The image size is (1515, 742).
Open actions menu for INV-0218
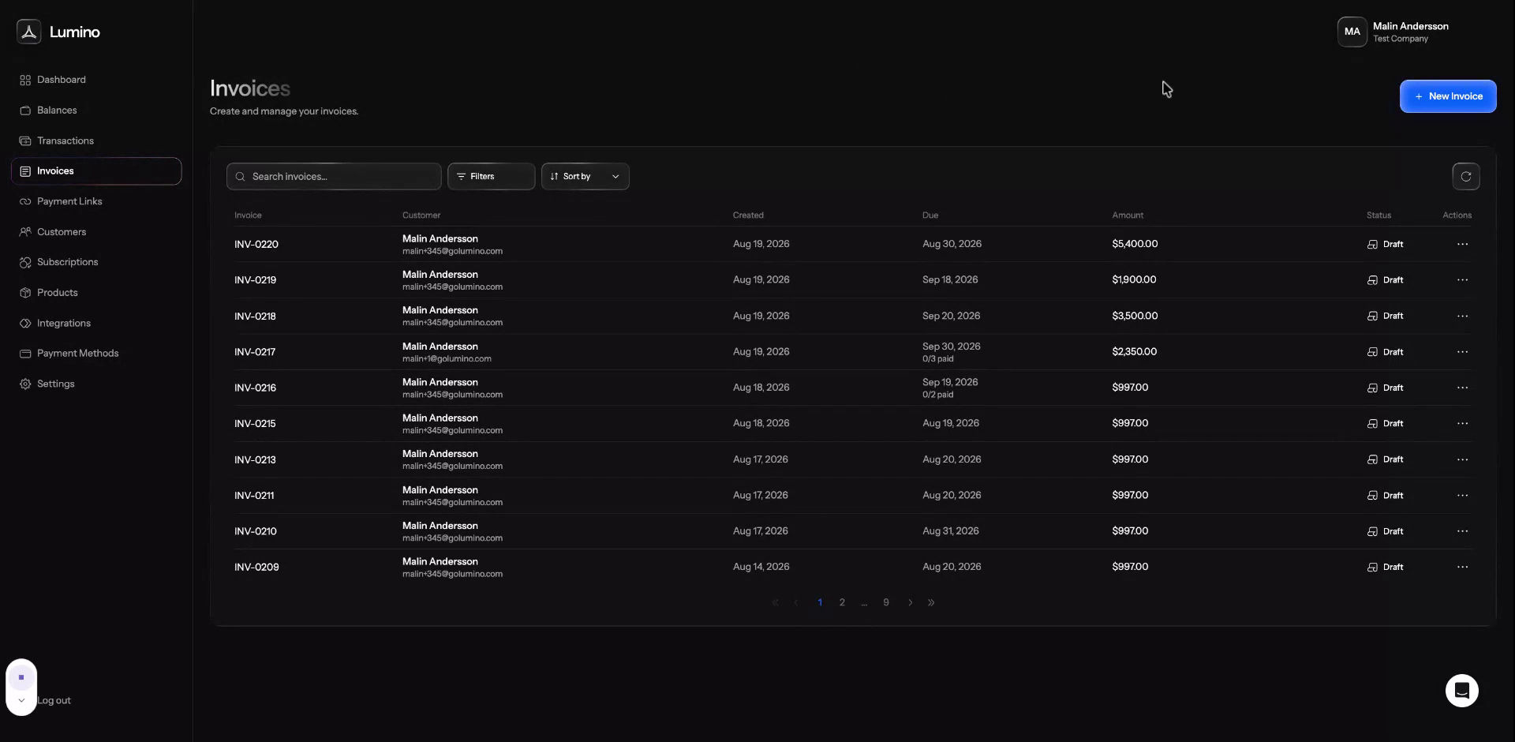coord(1462,316)
